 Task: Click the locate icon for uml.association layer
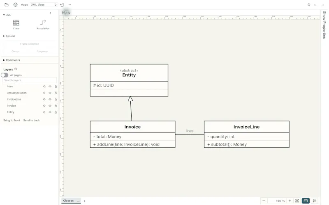pyautogui.click(x=44, y=93)
